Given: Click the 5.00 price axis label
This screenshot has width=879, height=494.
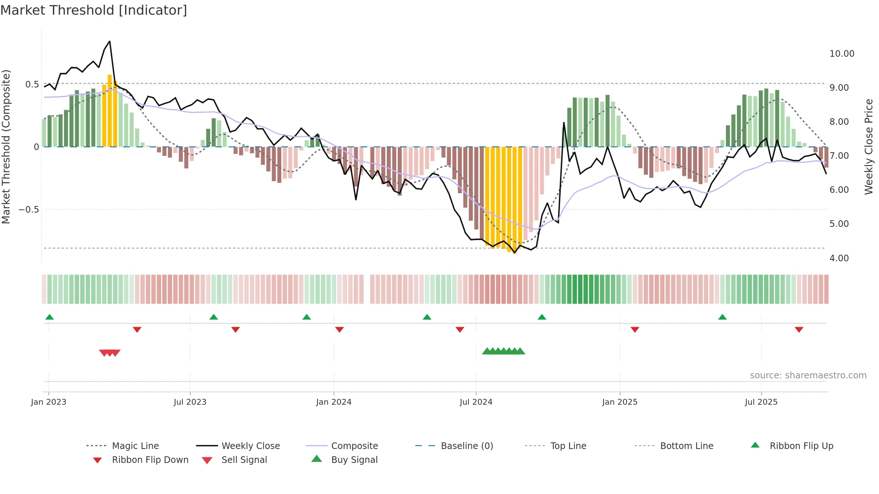Looking at the screenshot, I should 839,224.
